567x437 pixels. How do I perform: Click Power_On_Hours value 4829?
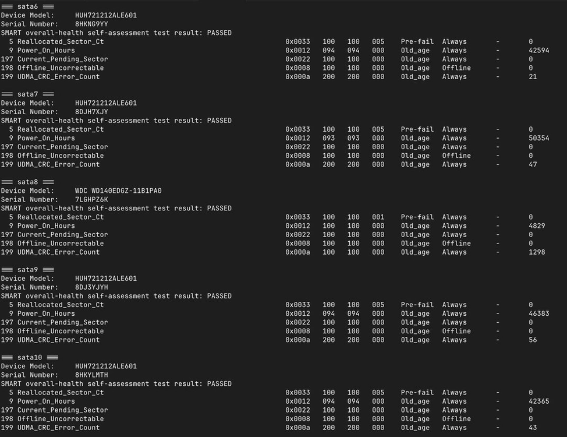pos(537,225)
